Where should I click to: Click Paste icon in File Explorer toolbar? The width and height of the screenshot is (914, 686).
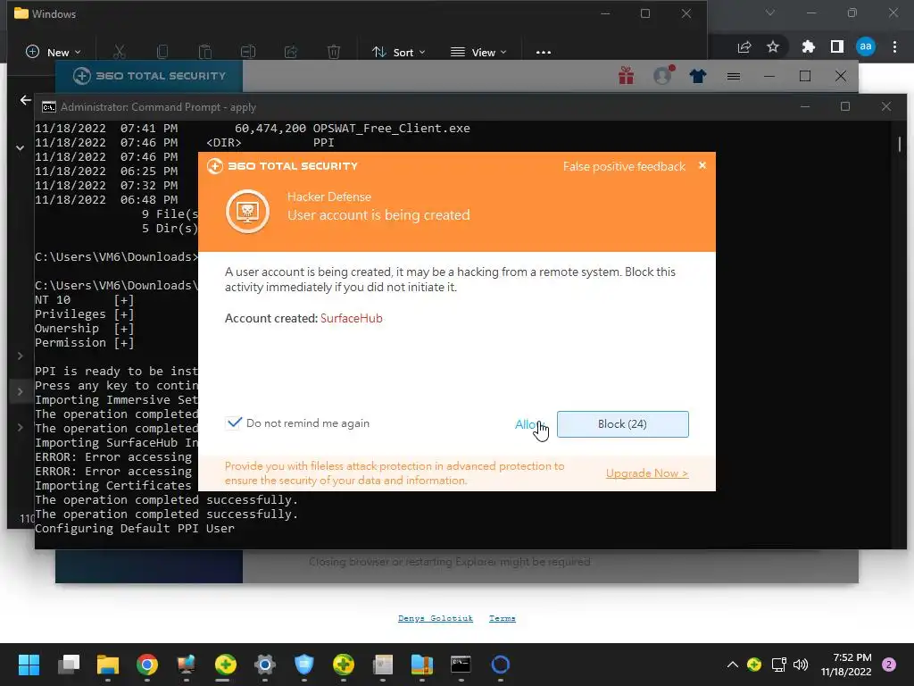(205, 52)
